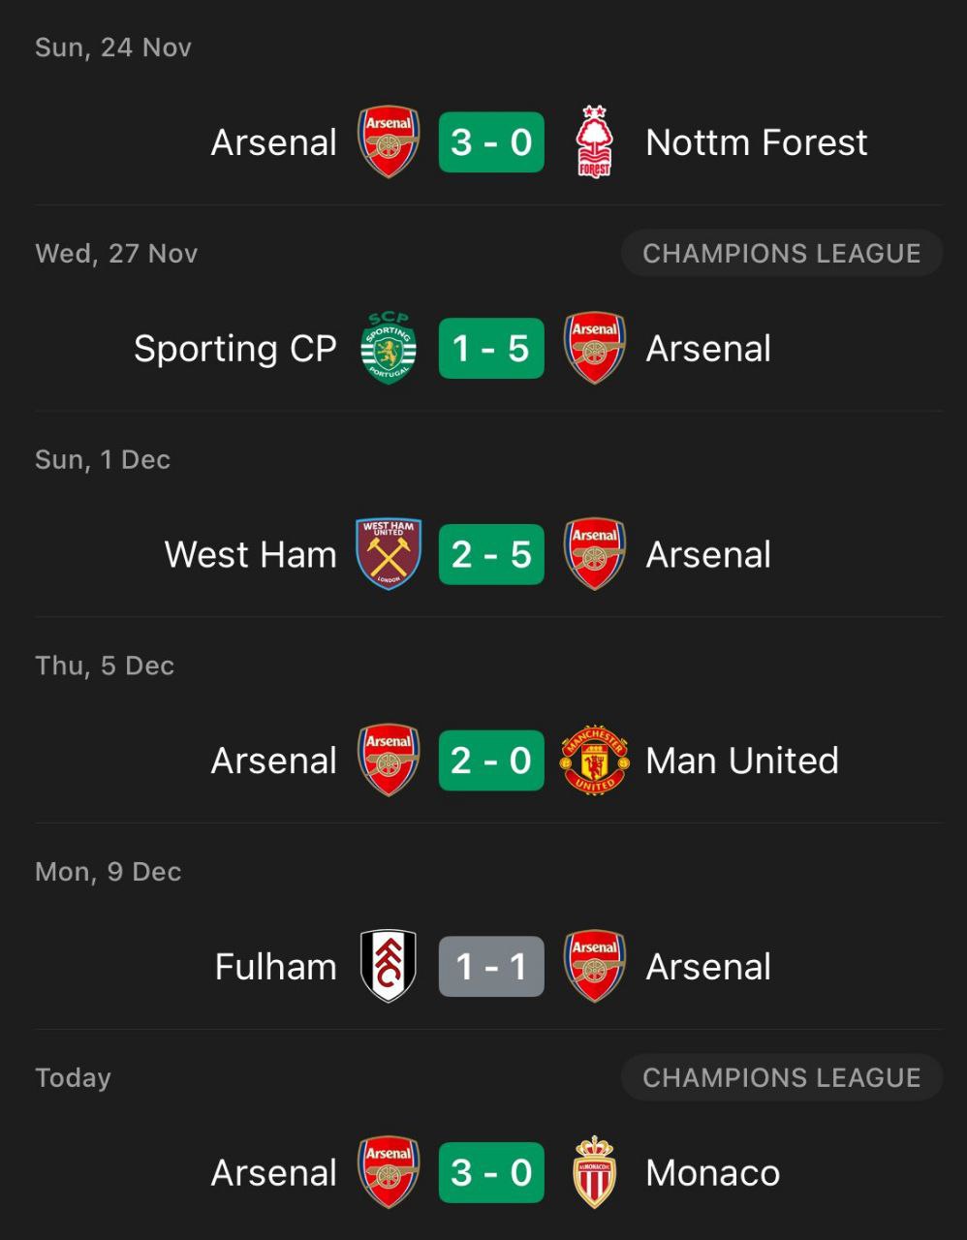Tap the Monaco team name
This screenshot has width=967, height=1240.
(x=712, y=1172)
